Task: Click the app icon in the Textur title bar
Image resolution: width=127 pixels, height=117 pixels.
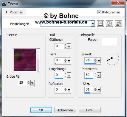Action: pyautogui.click(x=4, y=4)
